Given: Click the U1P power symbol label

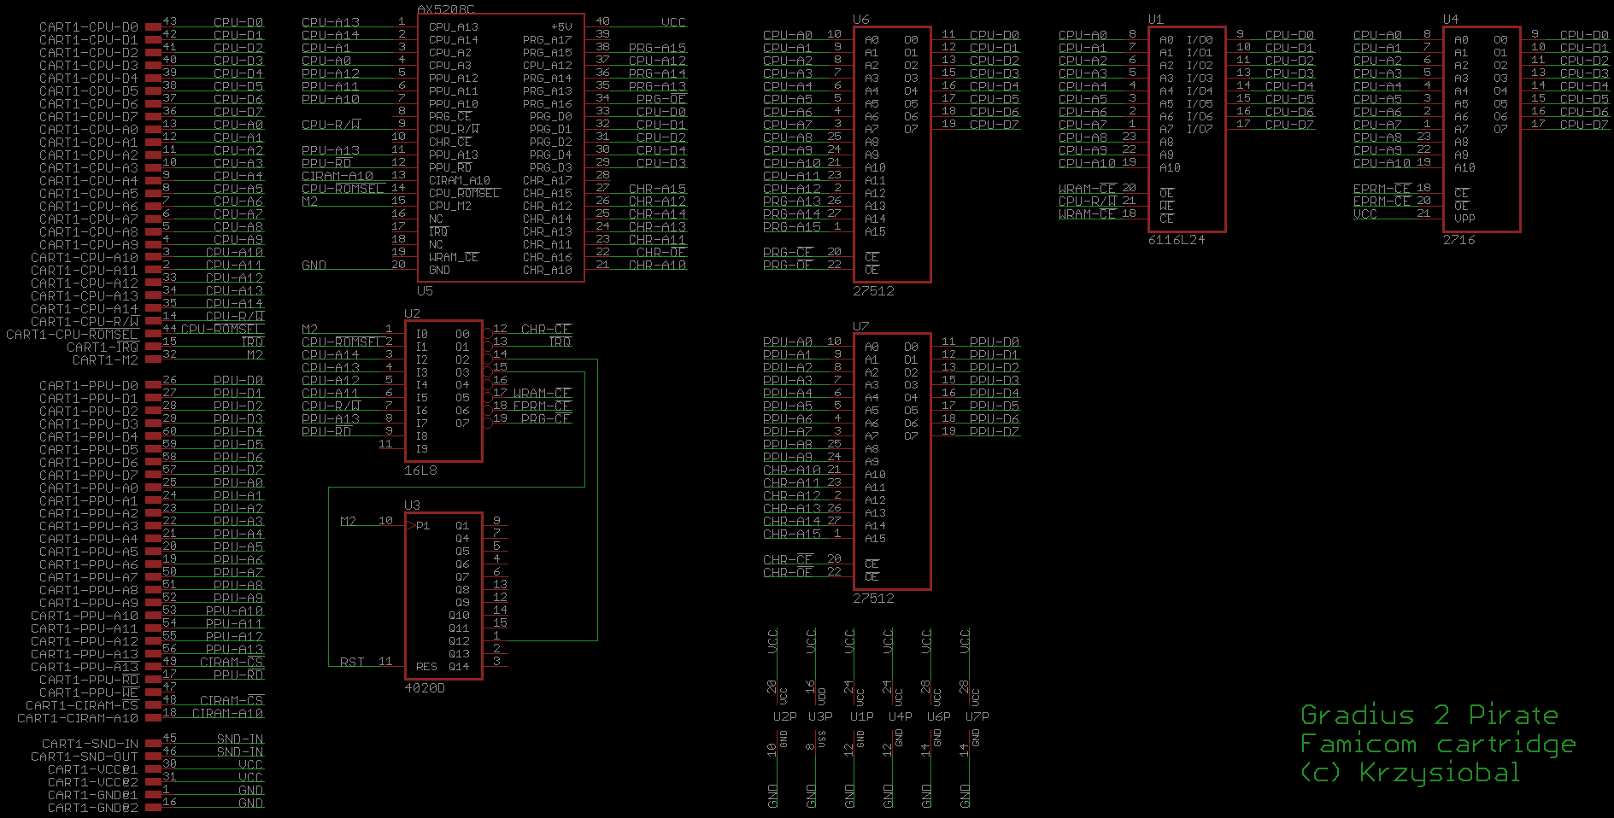Looking at the screenshot, I should (x=862, y=716).
